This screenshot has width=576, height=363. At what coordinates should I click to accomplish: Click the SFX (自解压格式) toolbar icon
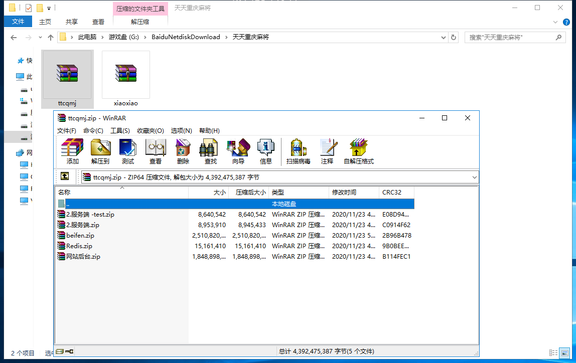tap(359, 151)
